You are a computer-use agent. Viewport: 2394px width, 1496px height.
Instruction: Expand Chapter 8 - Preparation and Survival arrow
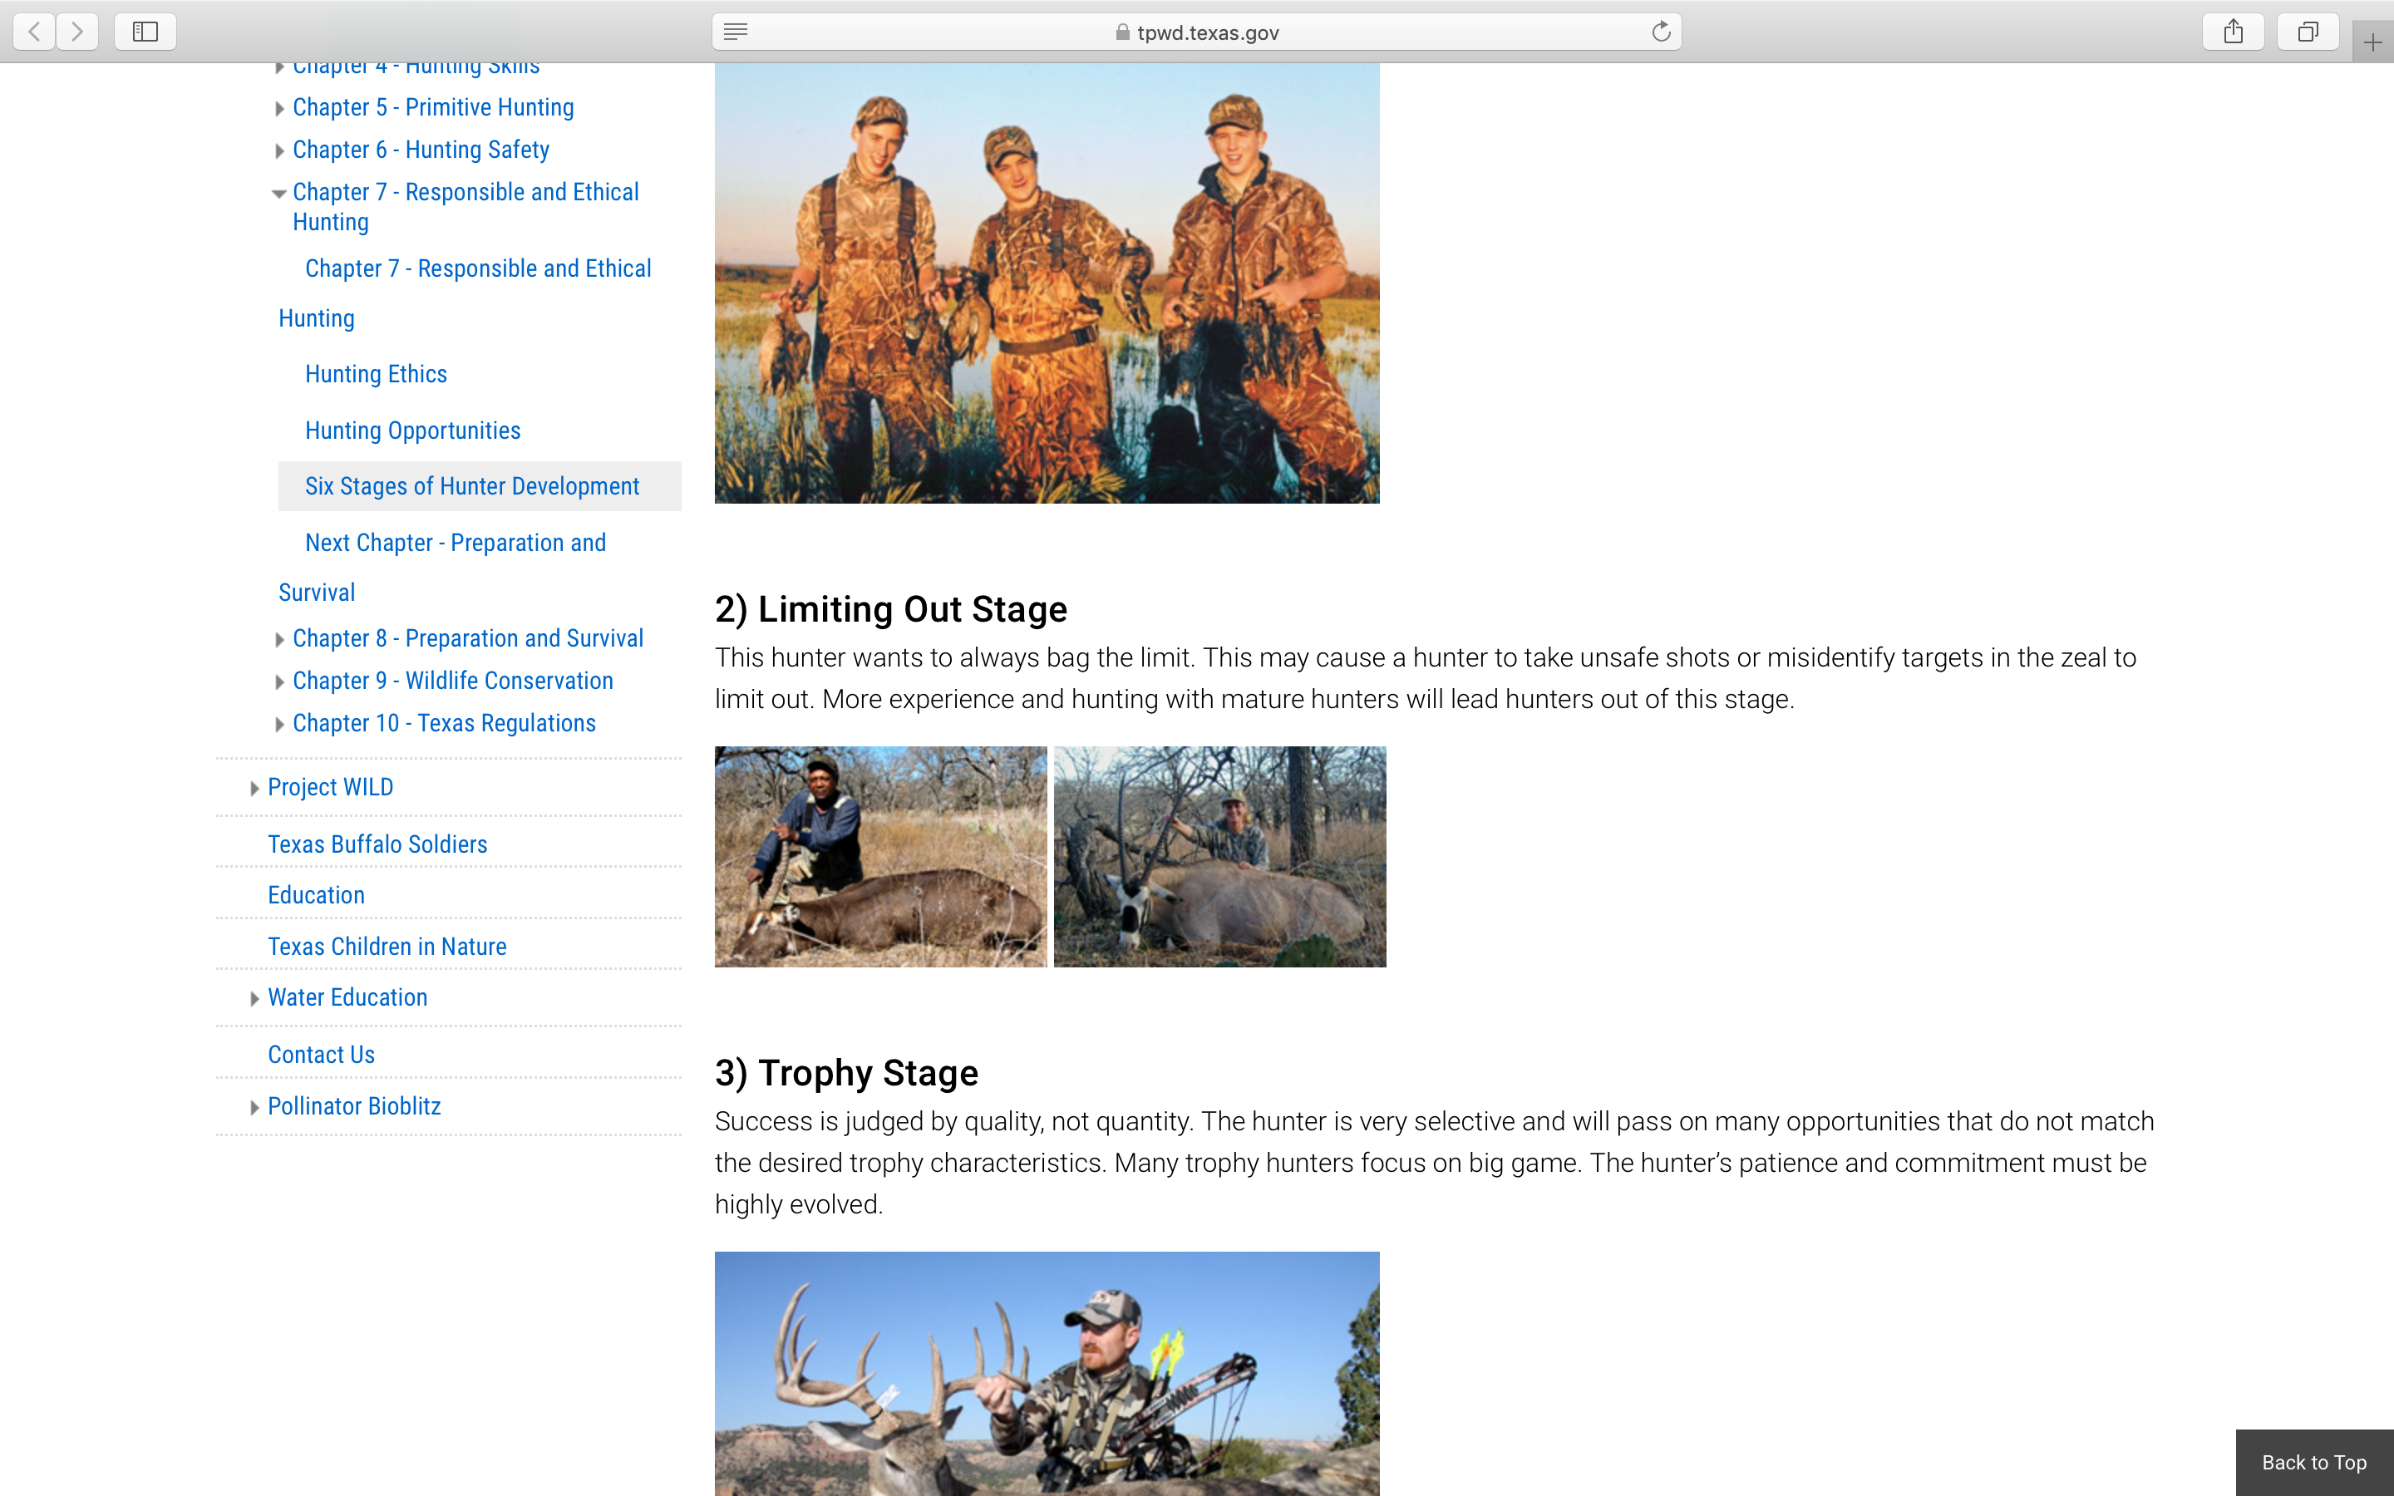click(279, 640)
